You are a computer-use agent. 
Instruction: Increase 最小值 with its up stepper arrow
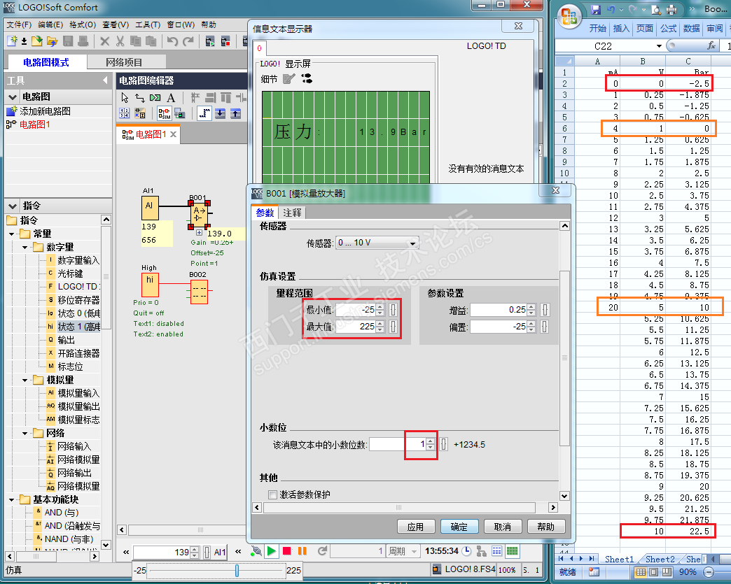380,307
